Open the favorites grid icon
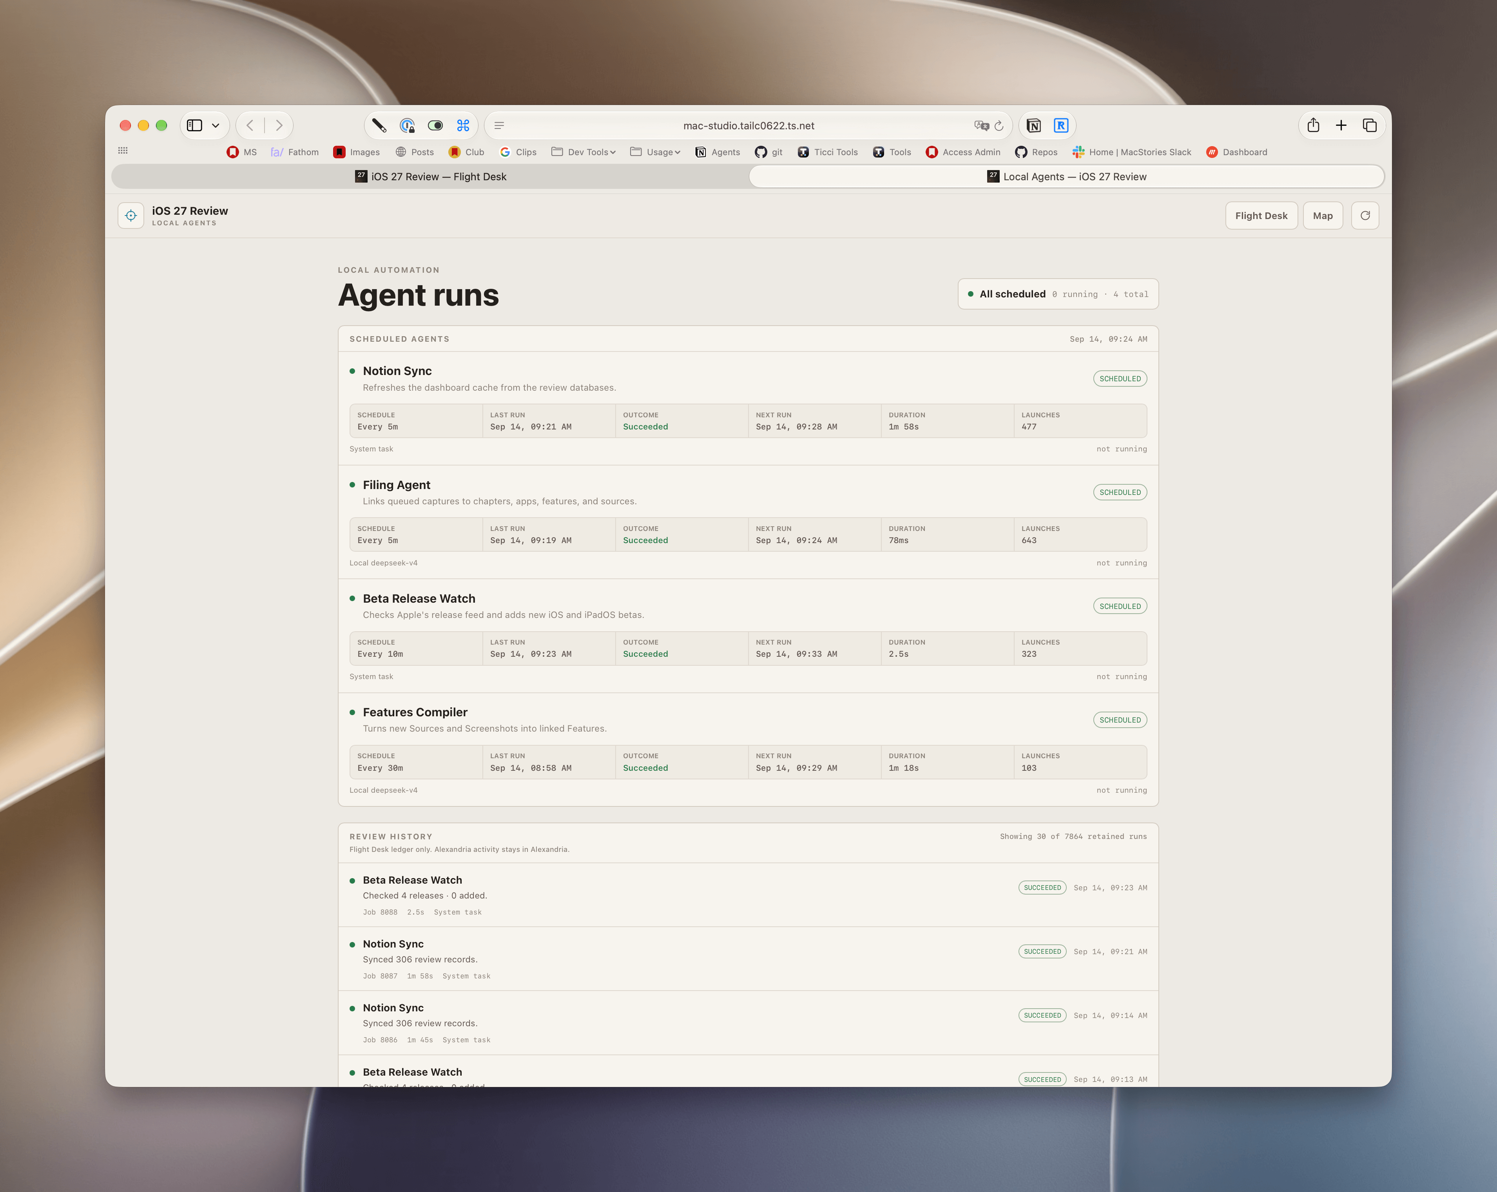The width and height of the screenshot is (1497, 1192). click(123, 150)
